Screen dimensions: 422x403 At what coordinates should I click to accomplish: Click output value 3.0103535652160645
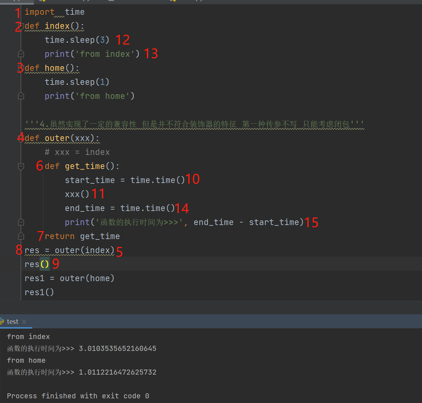118,349
